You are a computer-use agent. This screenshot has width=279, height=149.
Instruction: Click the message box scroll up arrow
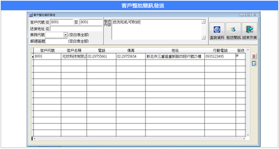[203, 22]
